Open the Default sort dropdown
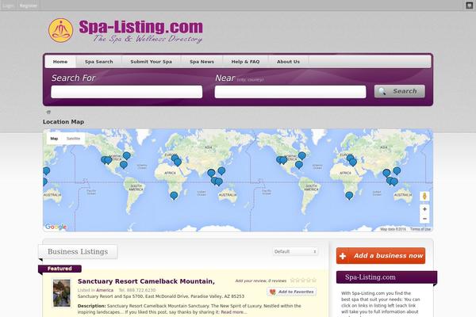This screenshot has width=476, height=317. click(295, 251)
